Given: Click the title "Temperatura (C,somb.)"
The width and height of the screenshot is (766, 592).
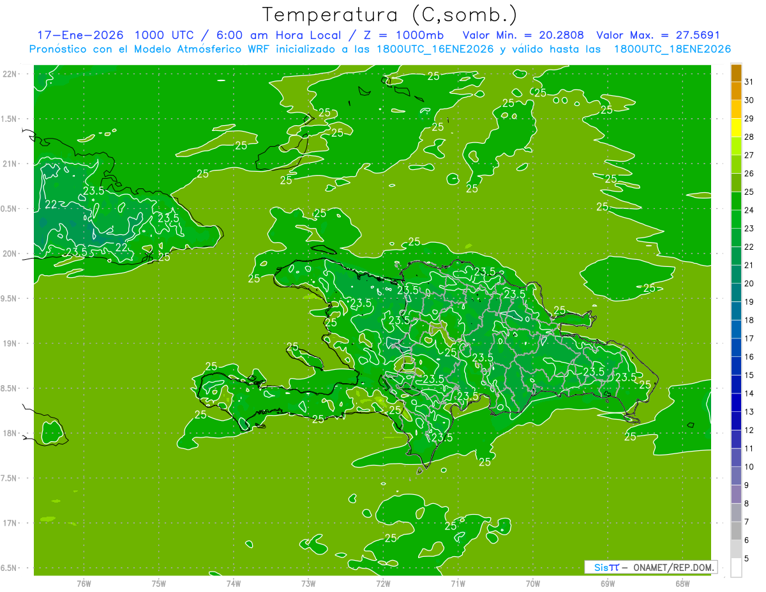Looking at the screenshot, I should (x=390, y=15).
